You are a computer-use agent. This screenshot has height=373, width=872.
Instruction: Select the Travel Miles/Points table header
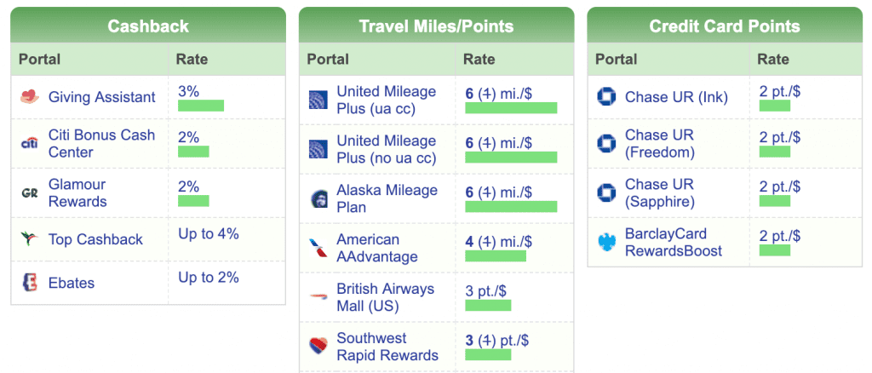436,26
